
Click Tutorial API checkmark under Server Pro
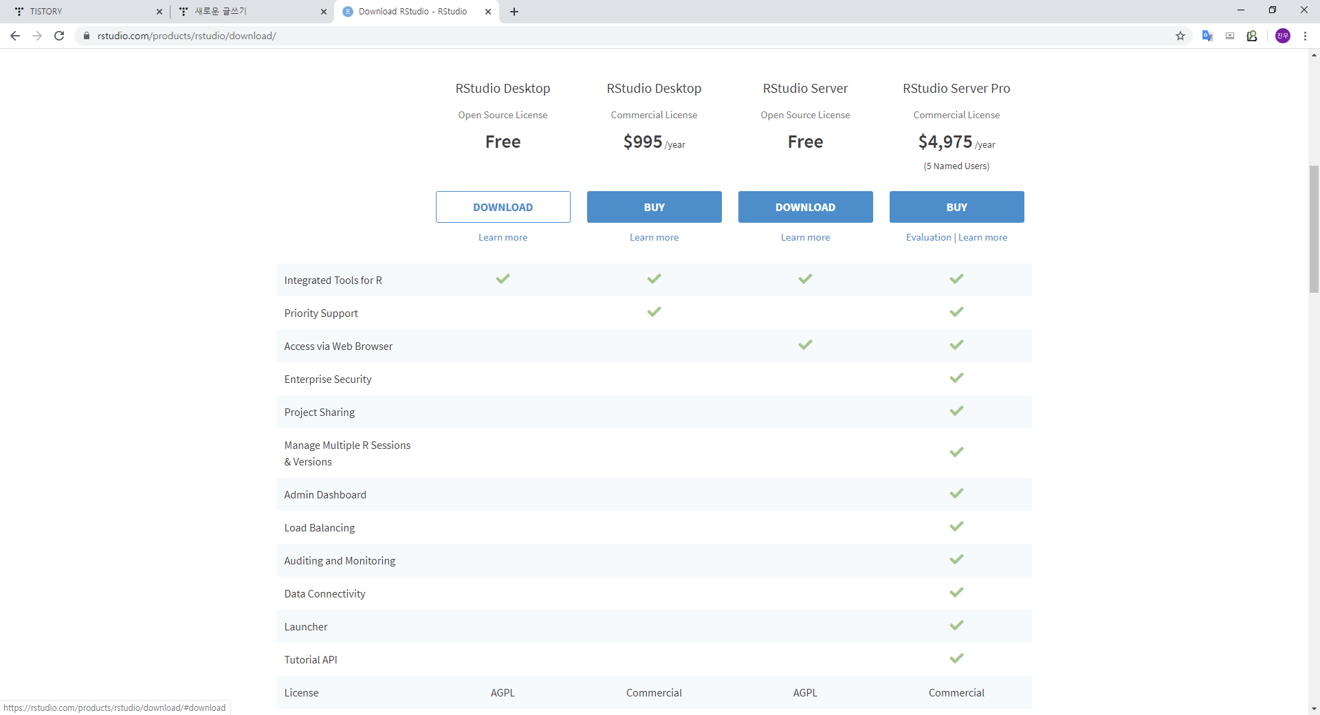(956, 659)
